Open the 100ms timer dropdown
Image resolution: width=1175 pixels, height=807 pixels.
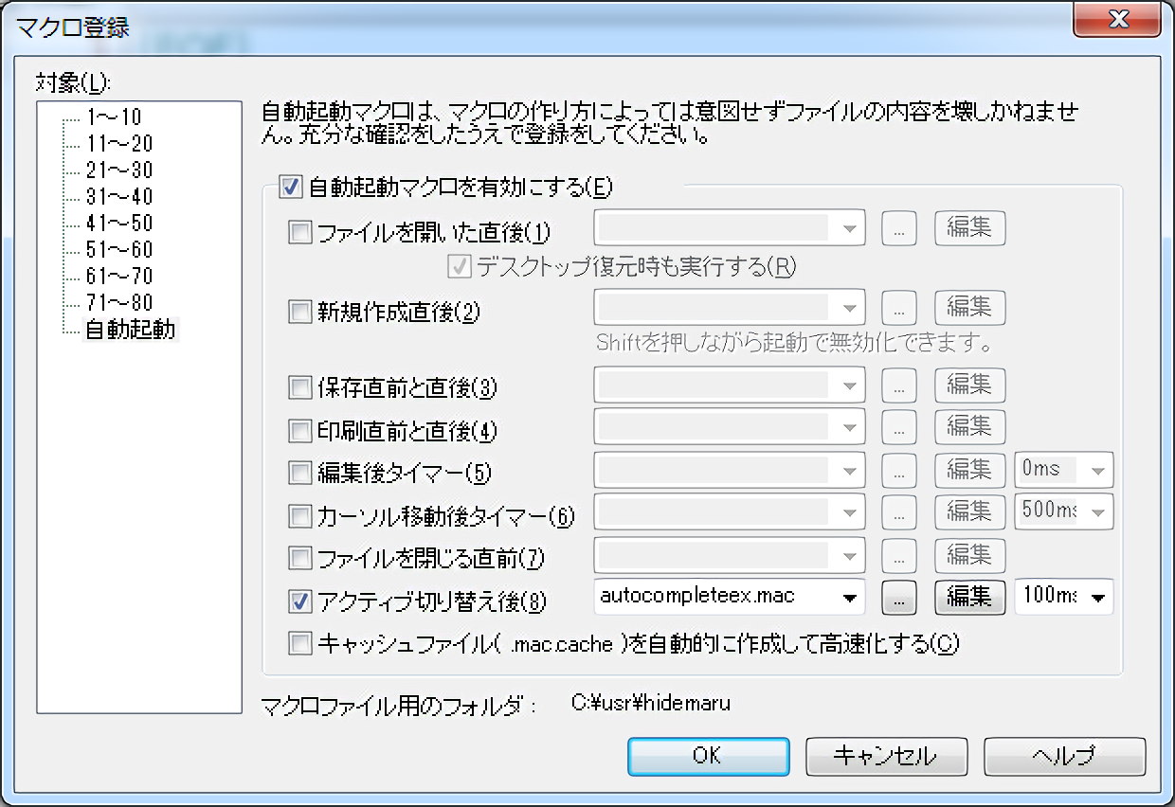pyautogui.click(x=1098, y=598)
